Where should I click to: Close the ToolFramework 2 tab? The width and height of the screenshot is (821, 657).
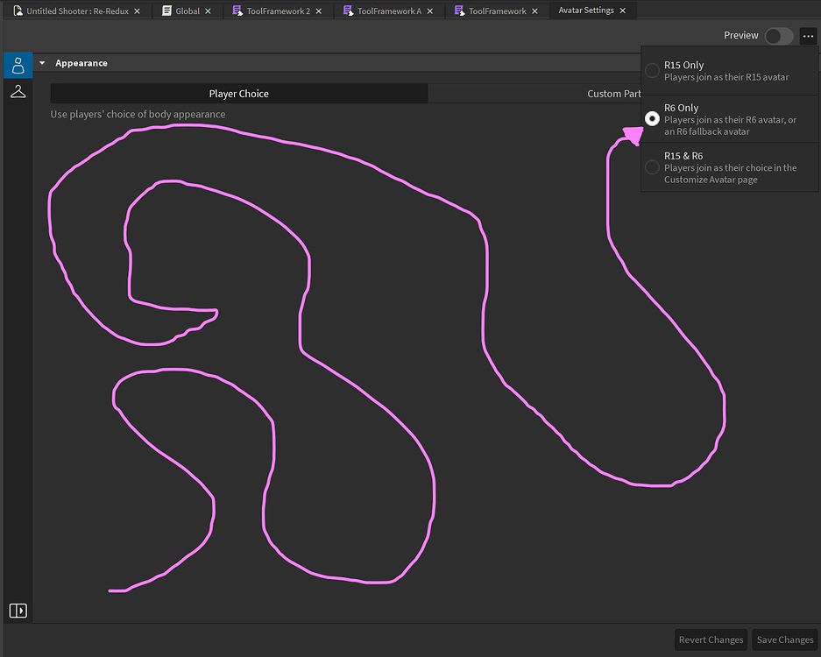(319, 11)
